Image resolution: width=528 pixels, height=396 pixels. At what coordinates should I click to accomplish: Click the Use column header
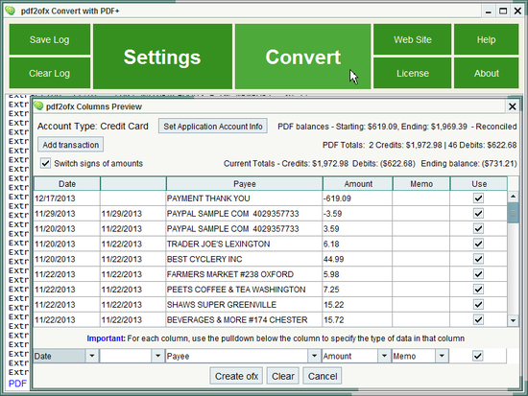[x=479, y=184]
